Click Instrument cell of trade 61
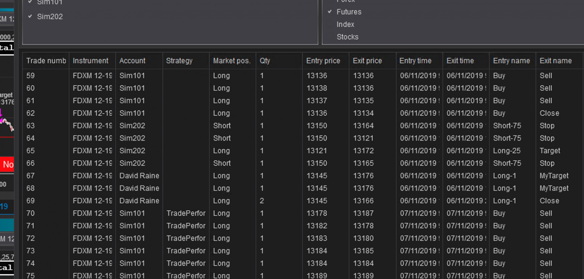Screen dimensions: 584x279 point(92,100)
